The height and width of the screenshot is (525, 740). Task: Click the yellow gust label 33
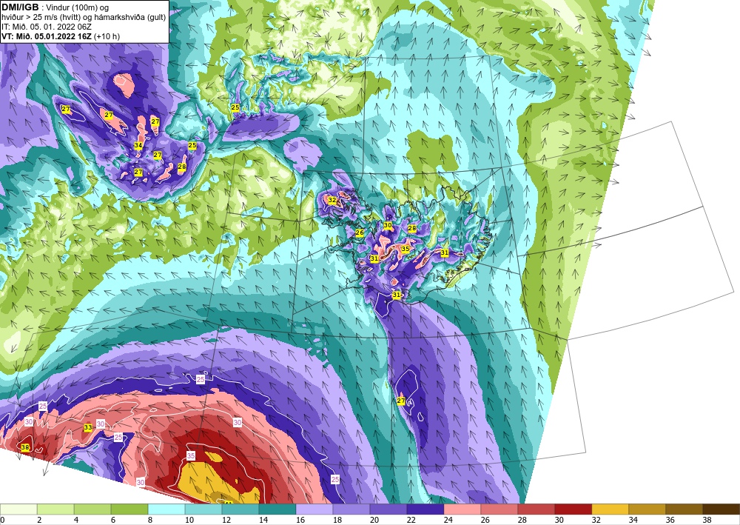(88, 427)
